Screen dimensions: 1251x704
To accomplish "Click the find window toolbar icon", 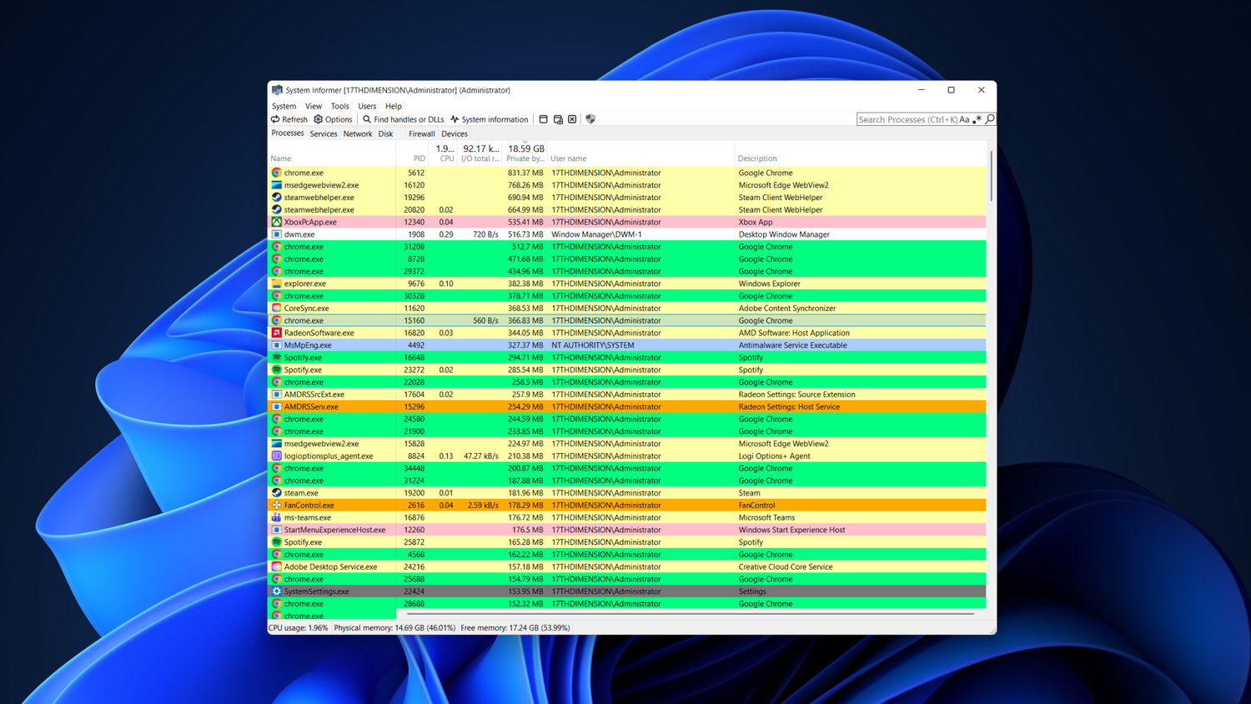I will pyautogui.click(x=543, y=119).
